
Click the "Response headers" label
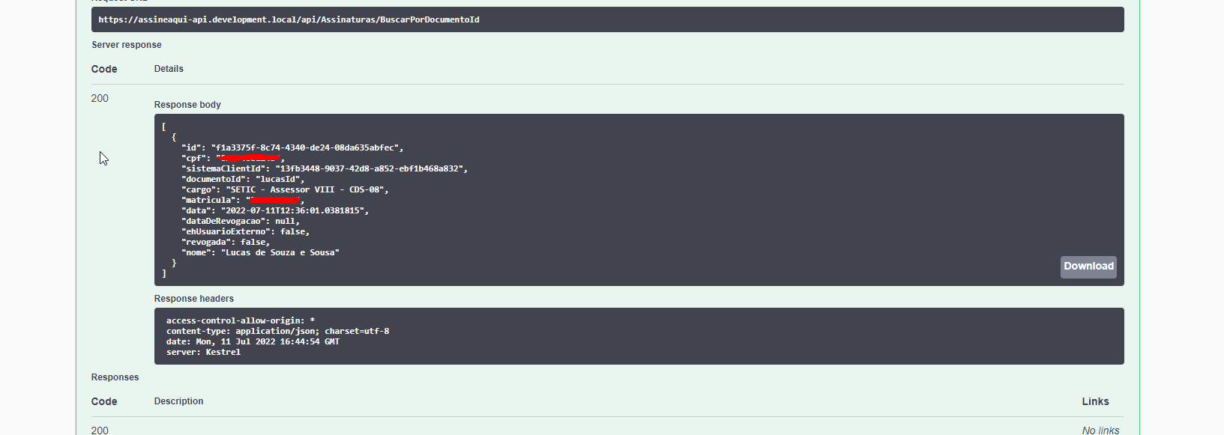pyautogui.click(x=194, y=299)
